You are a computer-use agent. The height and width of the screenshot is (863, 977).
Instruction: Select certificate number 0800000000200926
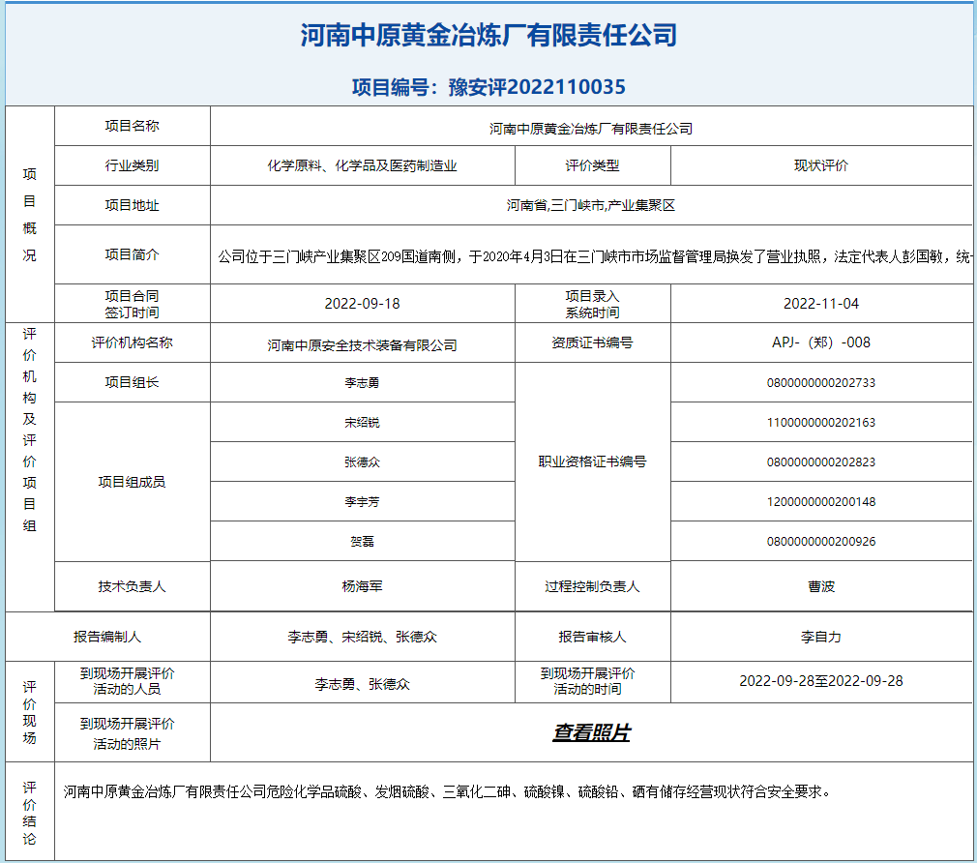821,542
